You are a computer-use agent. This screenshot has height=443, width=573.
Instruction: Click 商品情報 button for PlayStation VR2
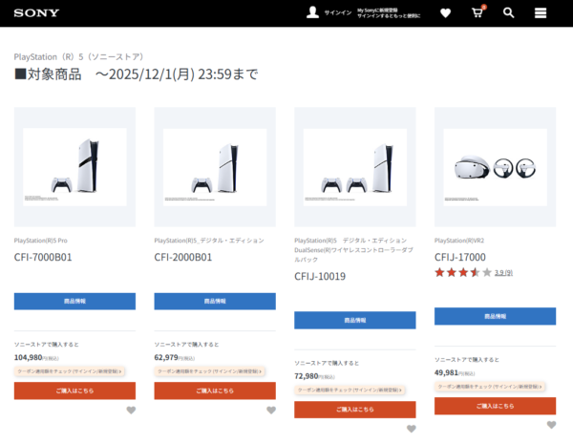coord(495,316)
